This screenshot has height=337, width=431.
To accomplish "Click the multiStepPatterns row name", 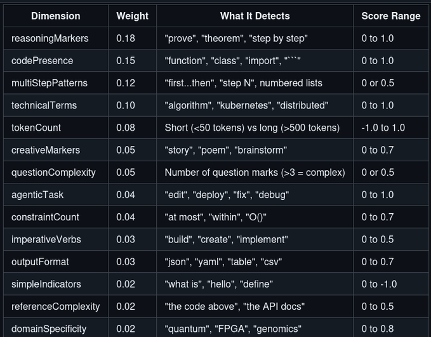I will click(50, 83).
